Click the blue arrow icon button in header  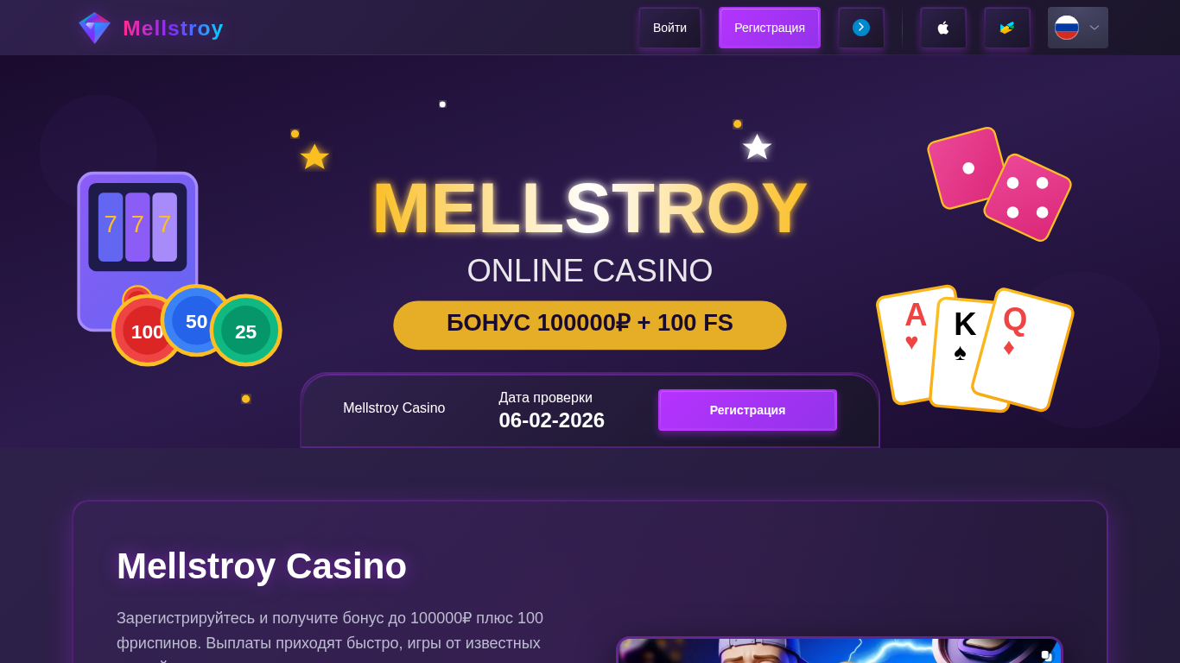tap(861, 28)
